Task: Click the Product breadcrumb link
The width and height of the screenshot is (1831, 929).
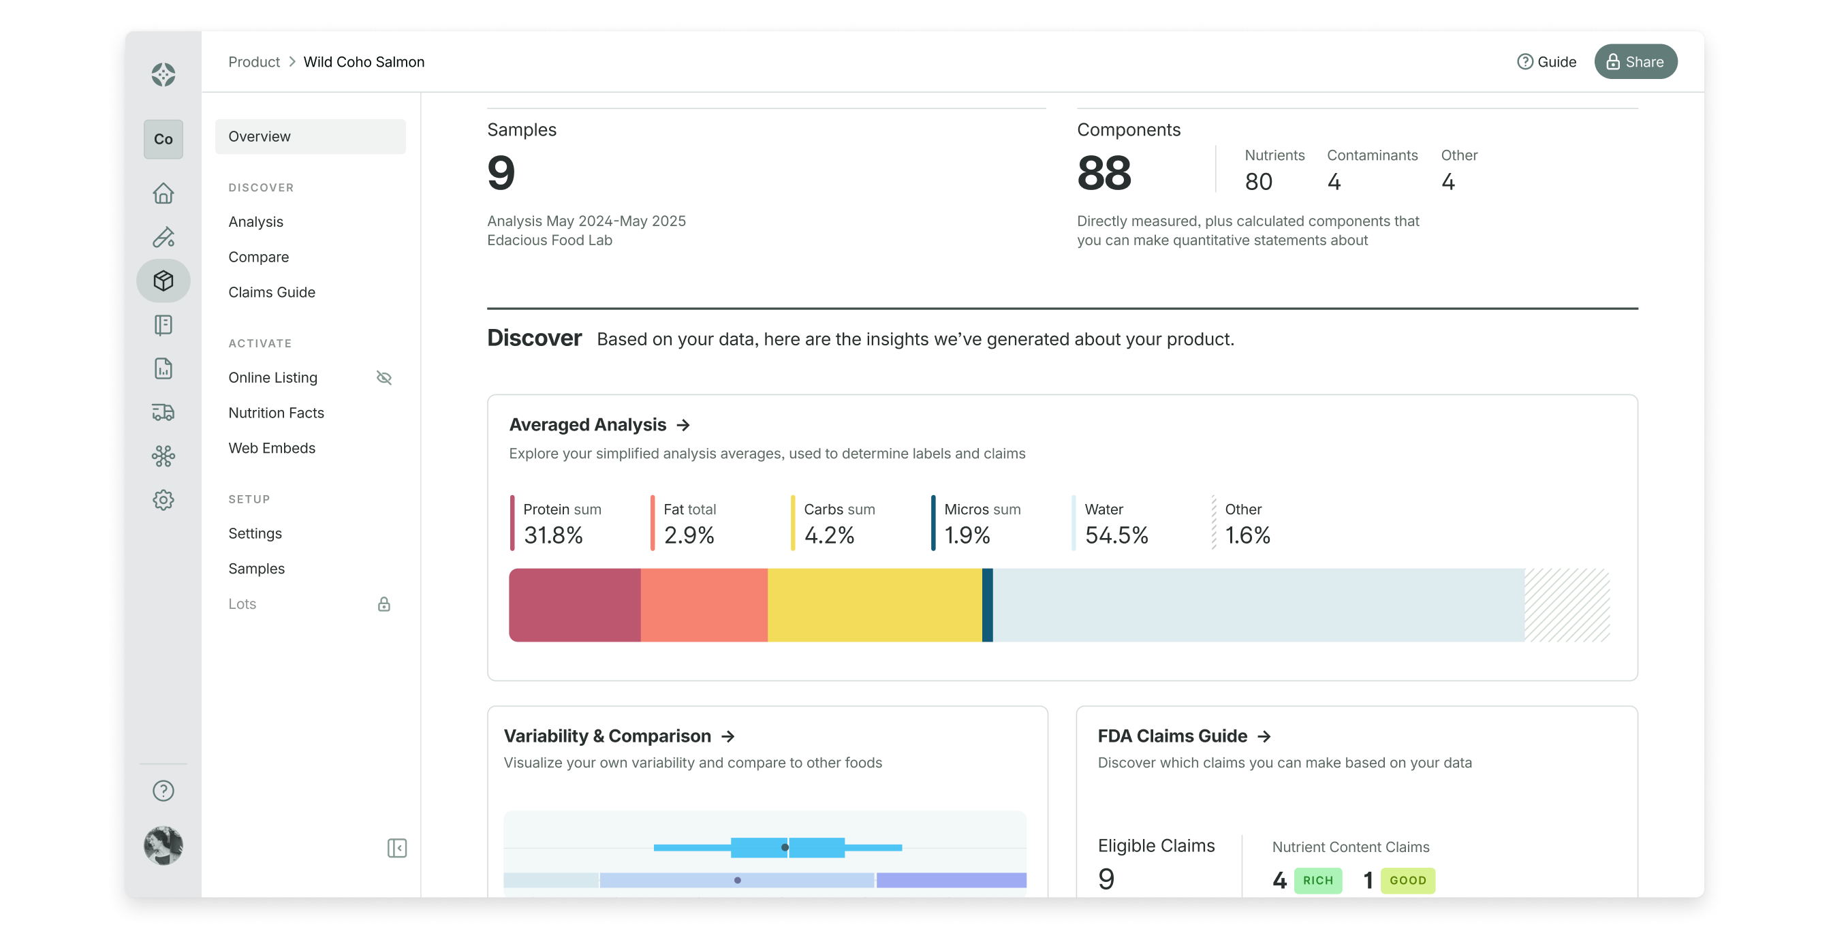Action: (254, 62)
